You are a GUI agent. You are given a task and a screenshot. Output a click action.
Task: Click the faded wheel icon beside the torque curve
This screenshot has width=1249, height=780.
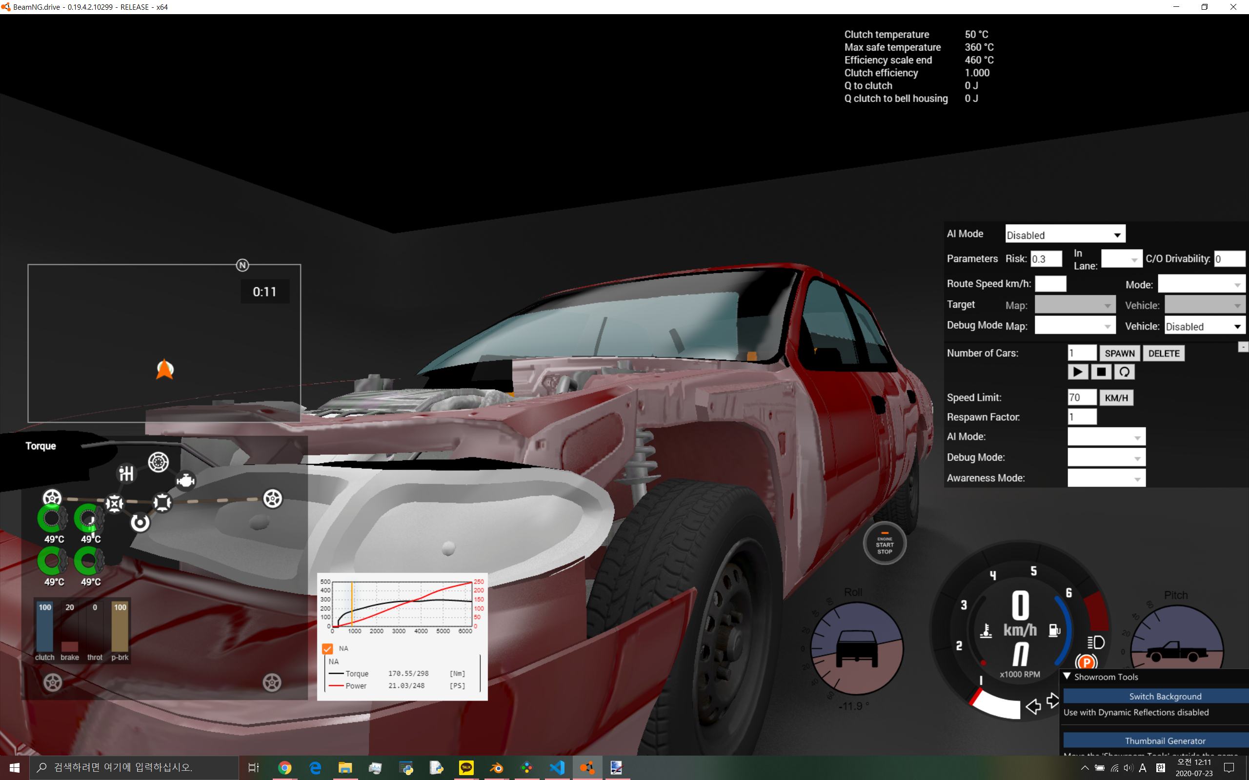(x=272, y=682)
